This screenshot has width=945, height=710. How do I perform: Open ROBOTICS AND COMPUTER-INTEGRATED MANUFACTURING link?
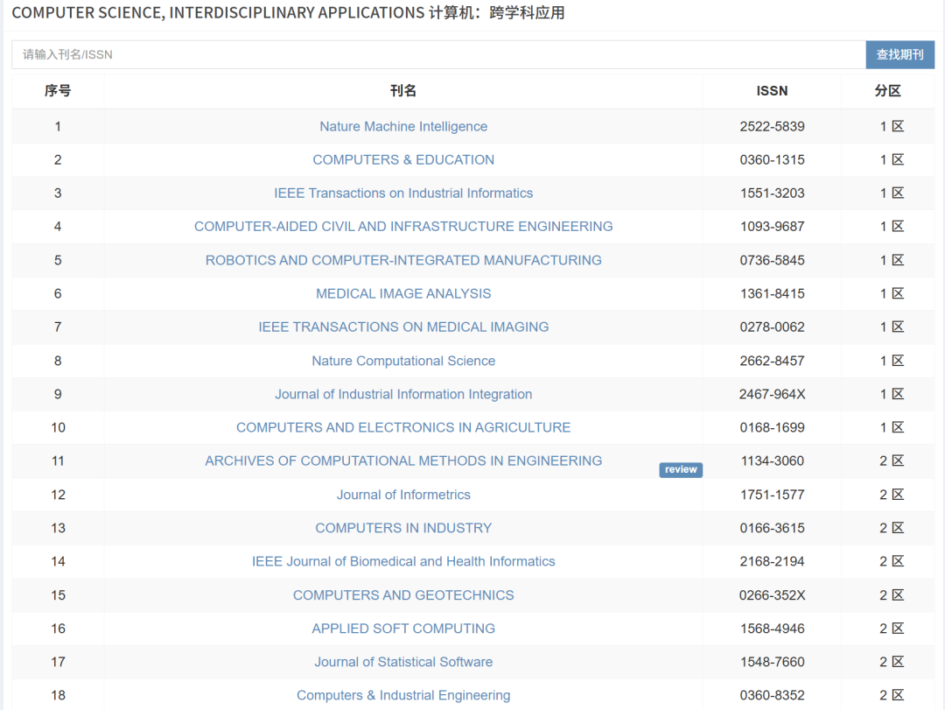(x=403, y=260)
